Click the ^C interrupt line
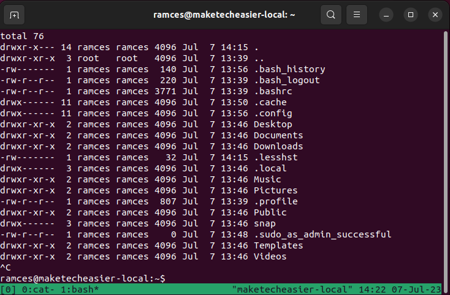This screenshot has height=295, width=450. [6, 268]
